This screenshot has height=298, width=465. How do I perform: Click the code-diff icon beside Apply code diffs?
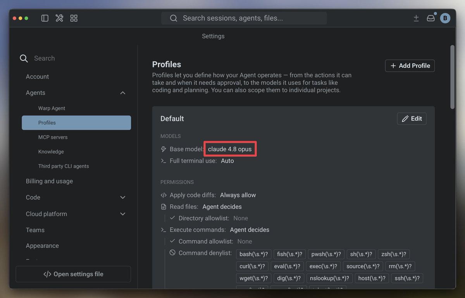tap(164, 195)
